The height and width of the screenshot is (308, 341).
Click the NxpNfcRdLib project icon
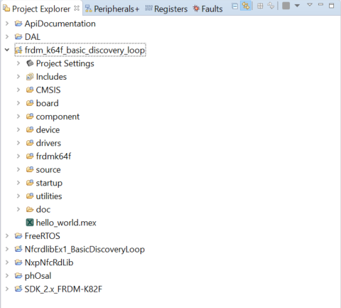click(18, 262)
